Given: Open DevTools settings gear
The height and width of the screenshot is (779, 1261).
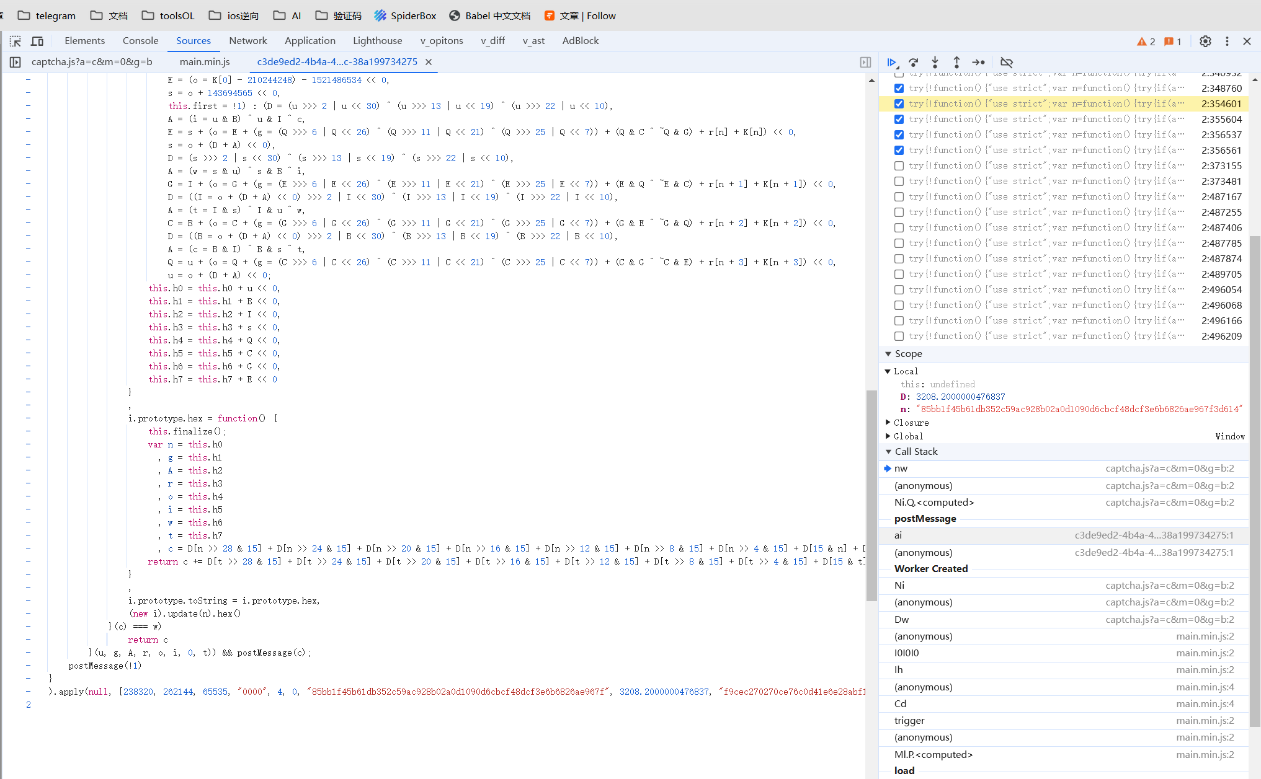Looking at the screenshot, I should [x=1205, y=41].
